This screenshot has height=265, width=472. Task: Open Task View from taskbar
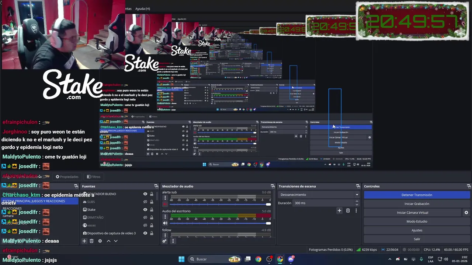[248, 259]
